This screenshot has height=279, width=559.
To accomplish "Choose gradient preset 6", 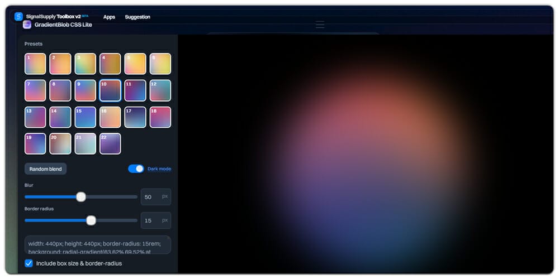I will click(x=160, y=64).
